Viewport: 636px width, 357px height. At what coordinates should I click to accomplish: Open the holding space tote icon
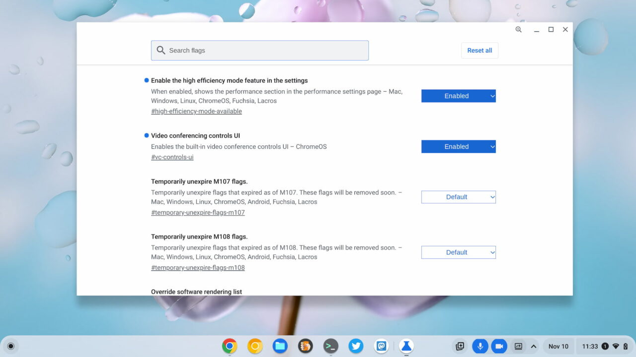coord(460,346)
